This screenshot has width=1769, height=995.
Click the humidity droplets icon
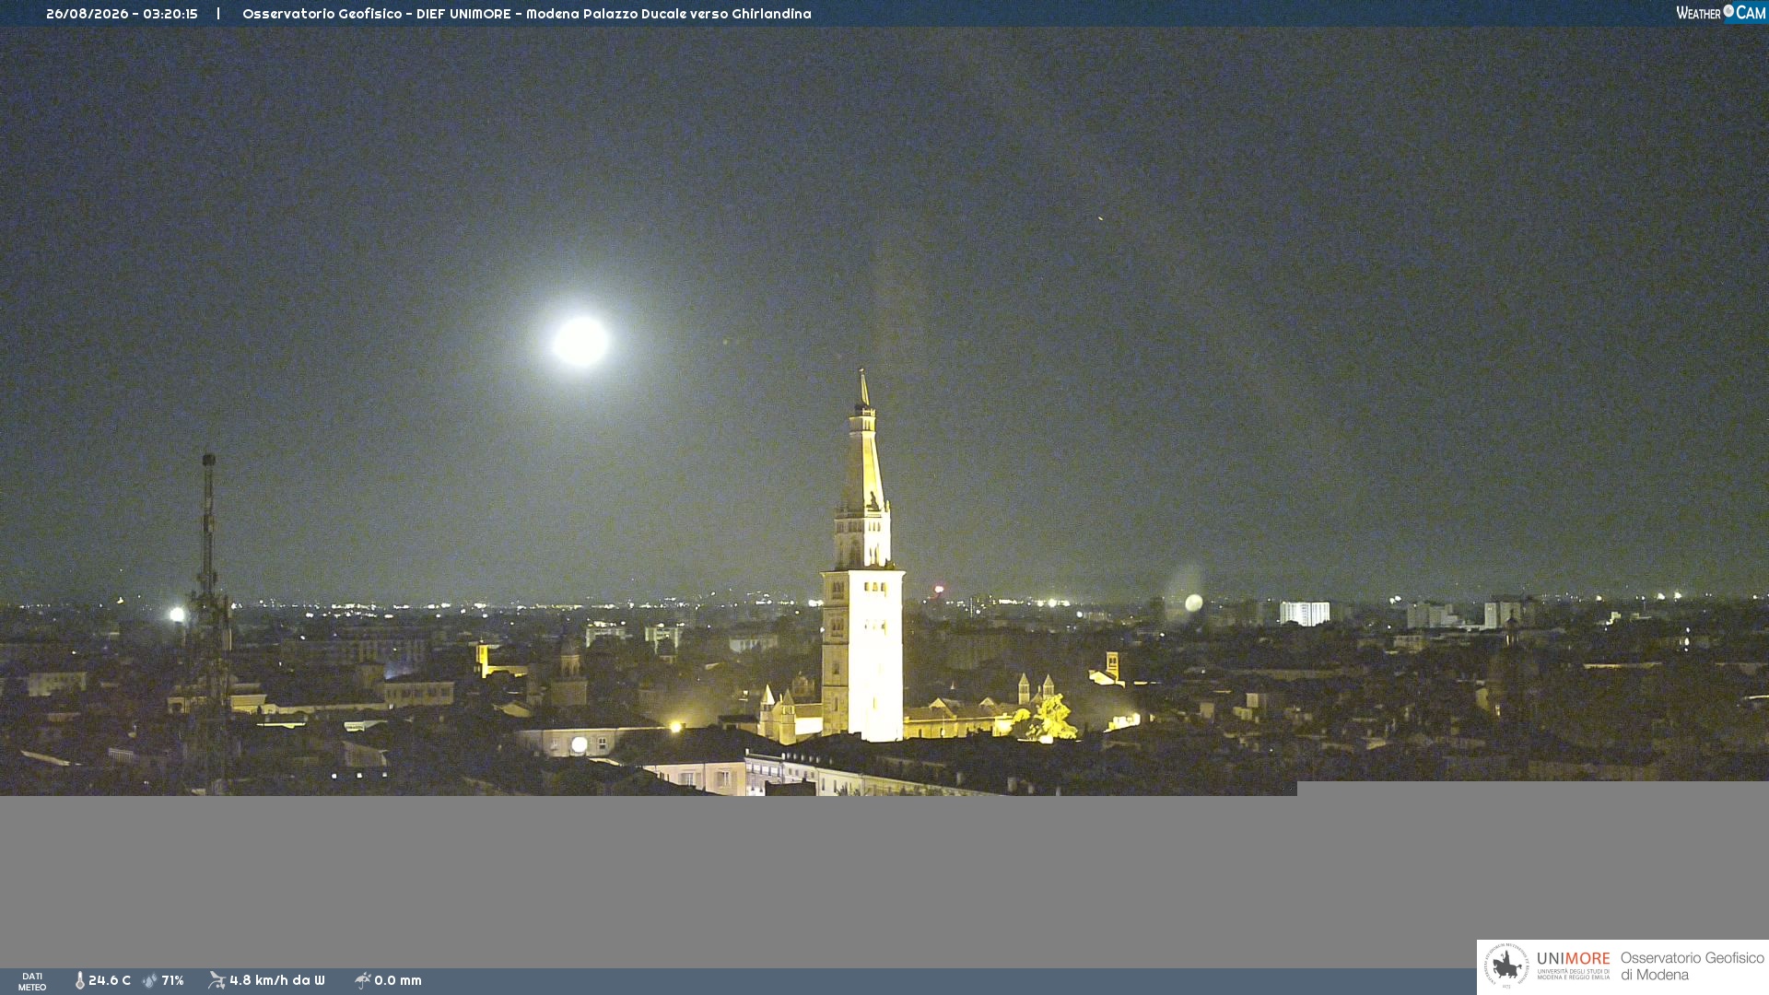tap(150, 980)
